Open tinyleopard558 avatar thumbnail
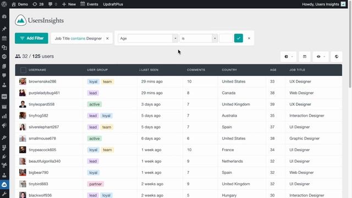Image resolution: width=352 pixels, height=198 pixels. click(23, 104)
